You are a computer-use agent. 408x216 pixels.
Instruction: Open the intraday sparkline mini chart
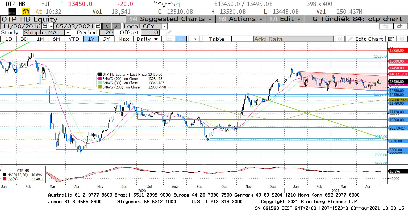pos(166,4)
